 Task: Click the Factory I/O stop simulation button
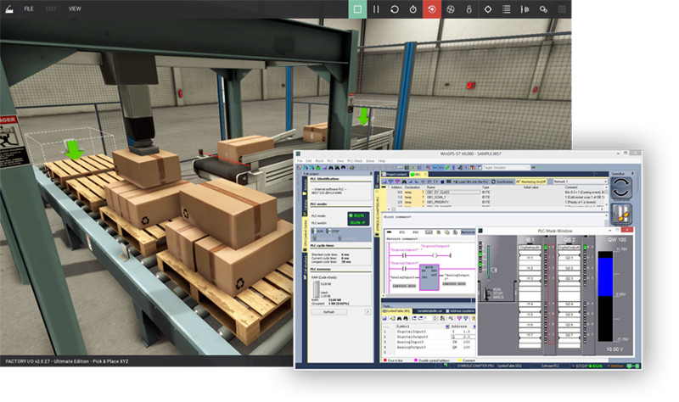coord(357,9)
